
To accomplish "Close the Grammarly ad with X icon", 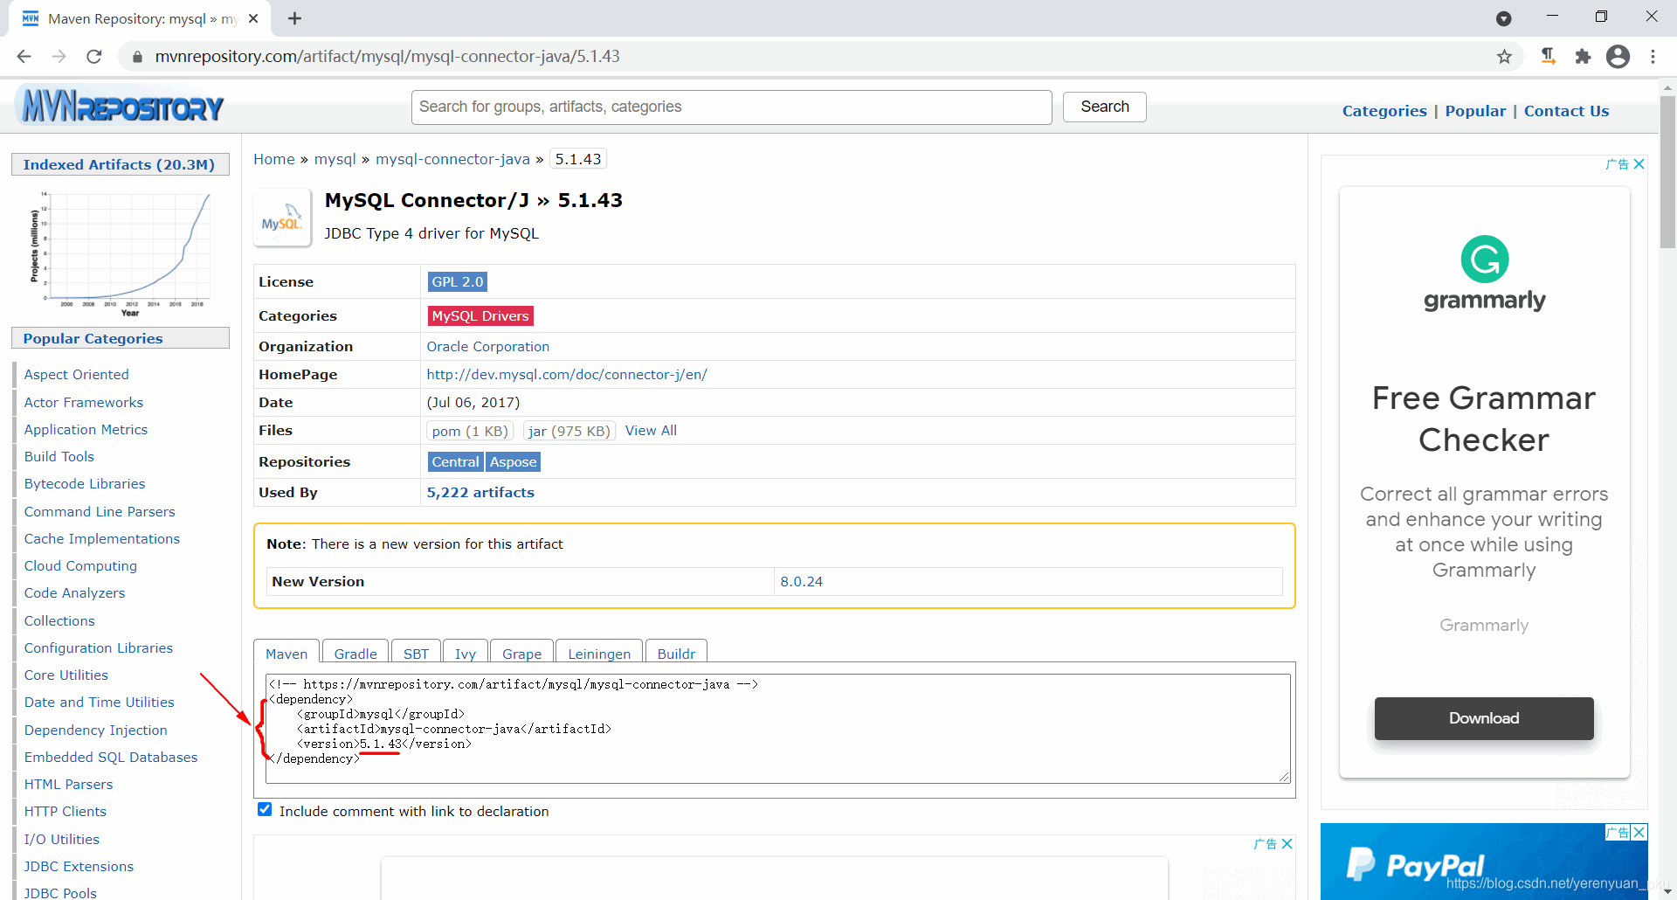I will [x=1639, y=163].
